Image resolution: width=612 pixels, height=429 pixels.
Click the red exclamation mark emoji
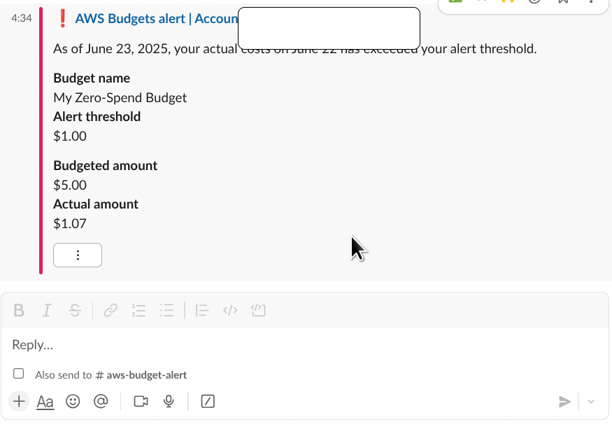tap(62, 18)
